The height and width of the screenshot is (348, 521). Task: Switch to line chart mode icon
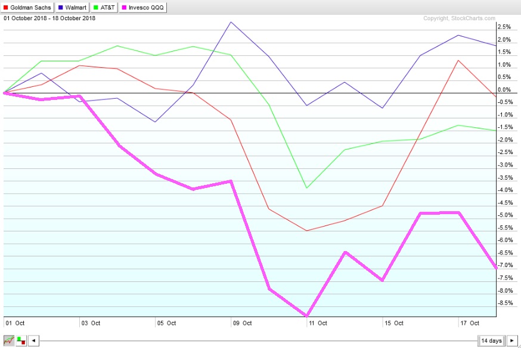click(9, 340)
